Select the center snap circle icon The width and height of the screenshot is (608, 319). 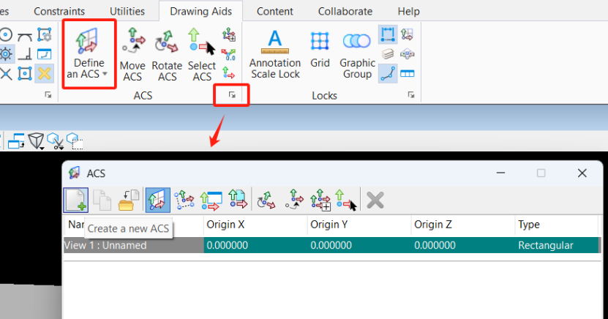pos(5,34)
